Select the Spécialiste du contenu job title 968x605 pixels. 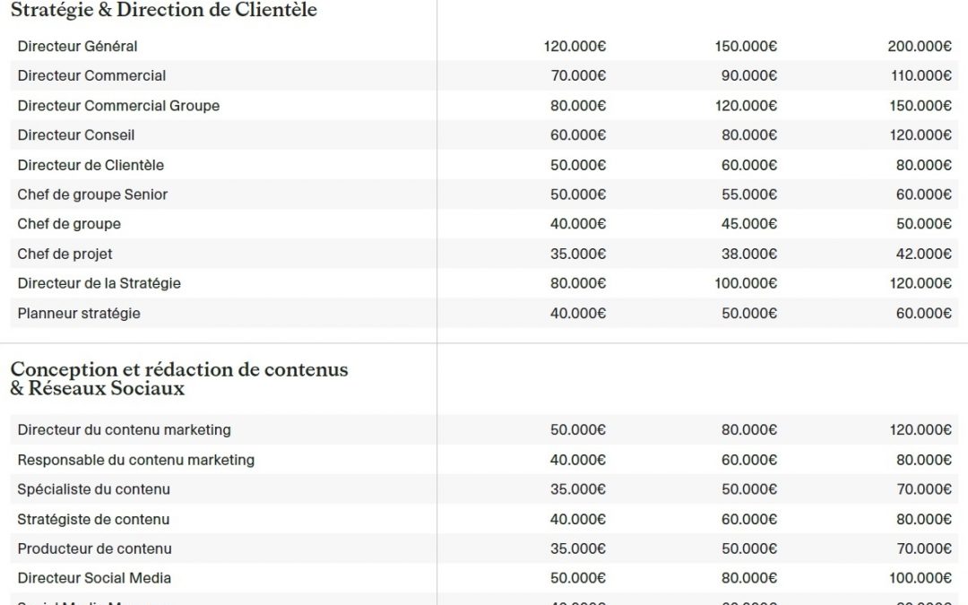click(x=93, y=489)
